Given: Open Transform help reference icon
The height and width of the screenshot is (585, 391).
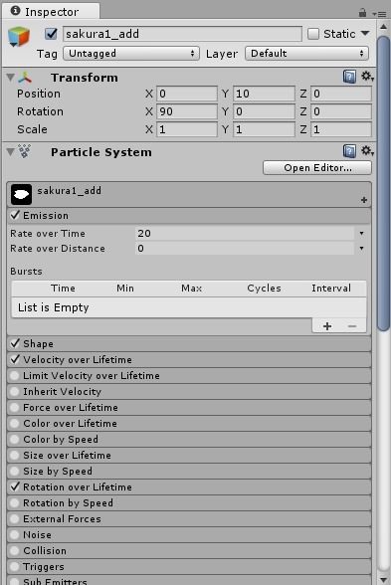Looking at the screenshot, I should pos(349,78).
